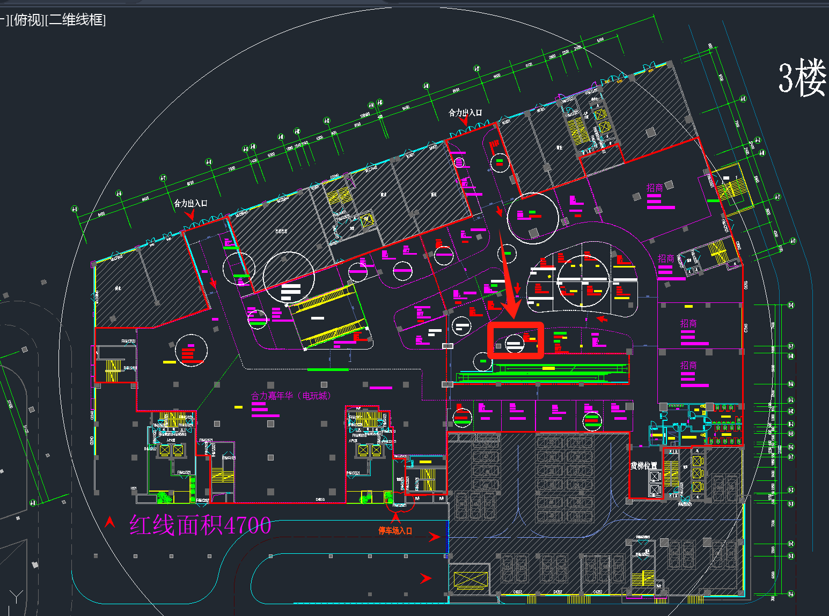The image size is (829, 616).
Task: Click inside the red highlighted rectangle box
Action: click(515, 340)
